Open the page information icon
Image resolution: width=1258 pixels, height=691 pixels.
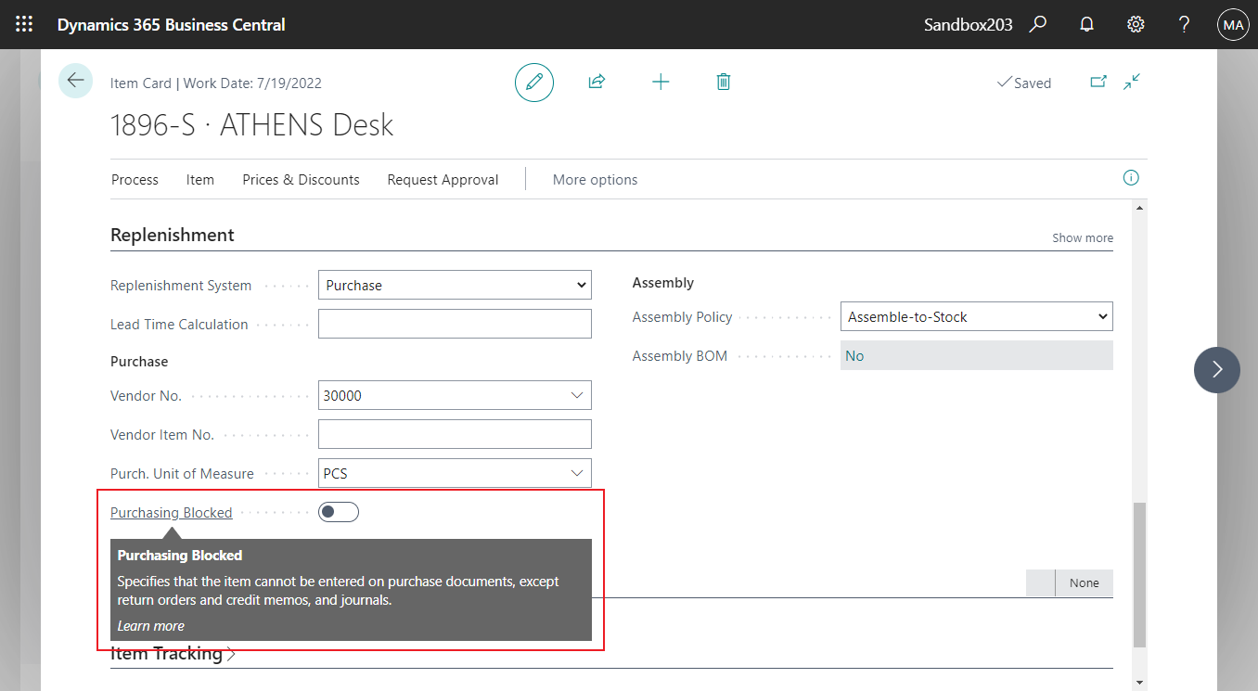1130,177
